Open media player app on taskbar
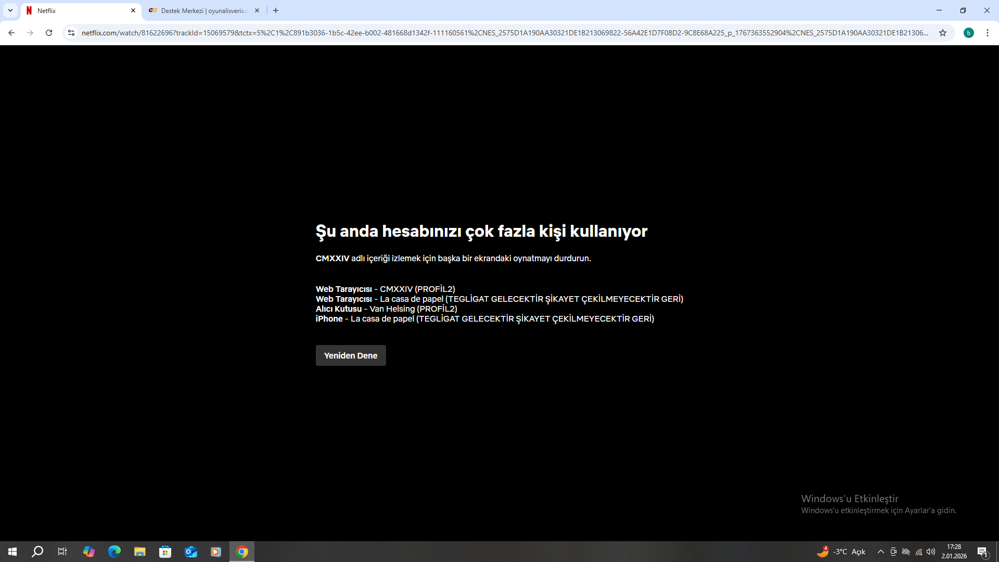 [216, 552]
